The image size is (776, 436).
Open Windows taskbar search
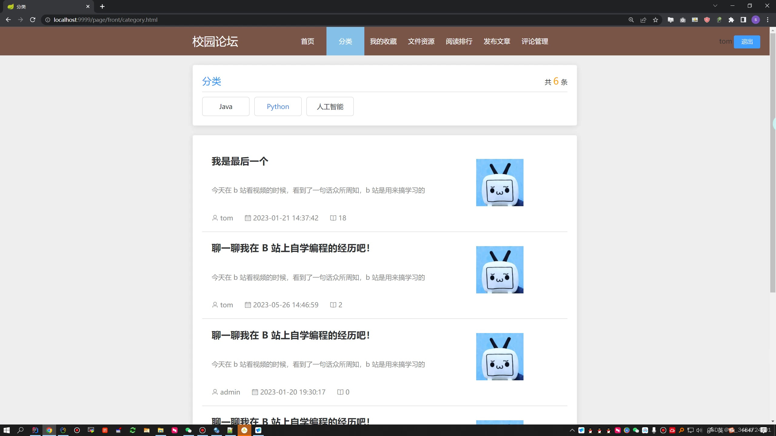coord(20,430)
